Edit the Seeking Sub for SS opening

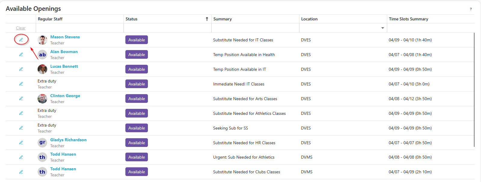click(x=21, y=128)
